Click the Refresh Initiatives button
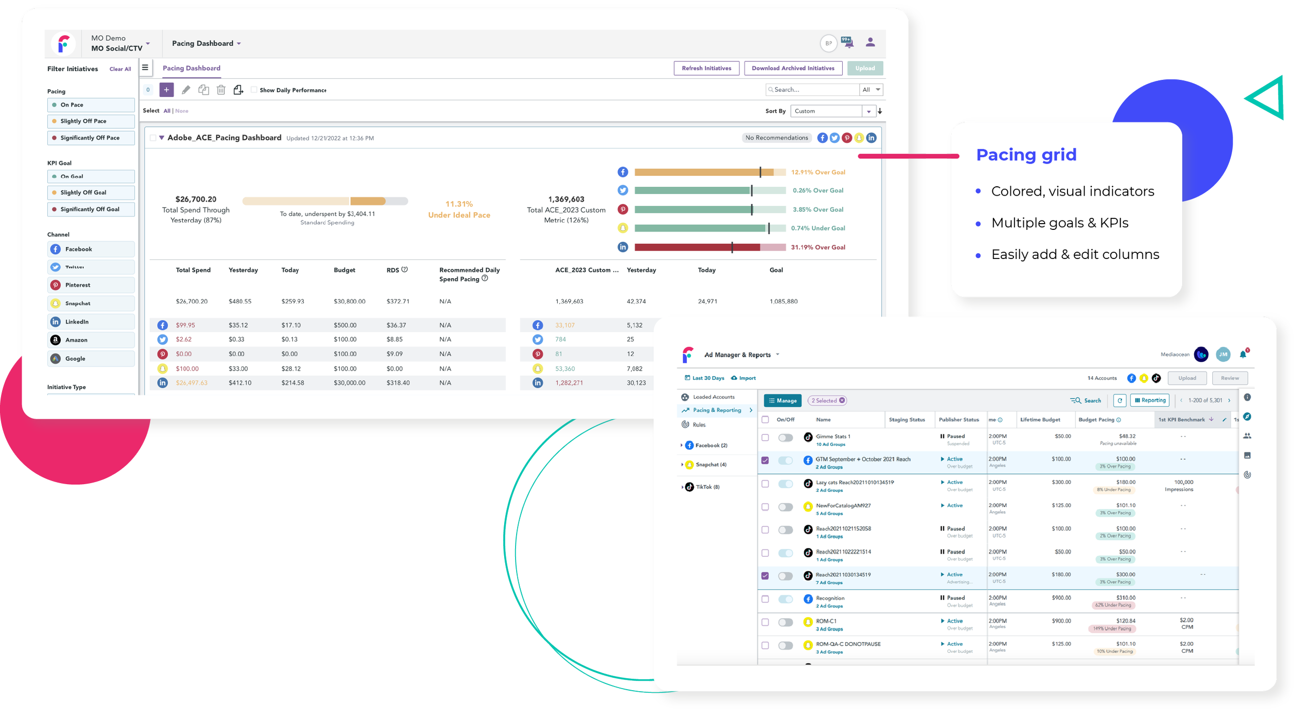The image size is (1298, 713). pyautogui.click(x=706, y=68)
